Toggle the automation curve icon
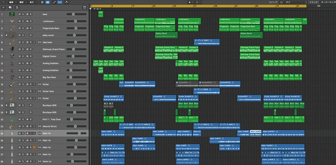Image resolution: width=336 pixels, height=165 pixels. click(x=54, y=2)
